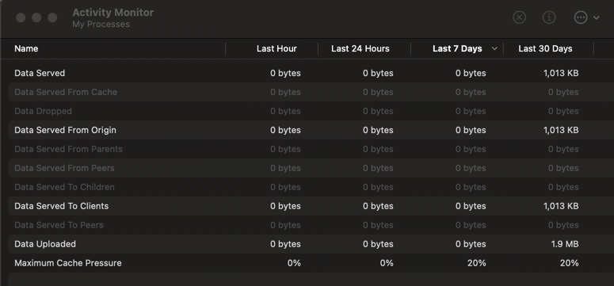Screen dimensions: 614x286
Task: Select the Data Served To Clients row
Action: coord(307,206)
